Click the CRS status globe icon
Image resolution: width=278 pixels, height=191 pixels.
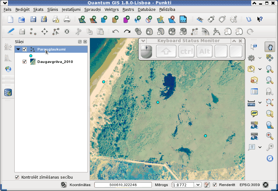266,185
